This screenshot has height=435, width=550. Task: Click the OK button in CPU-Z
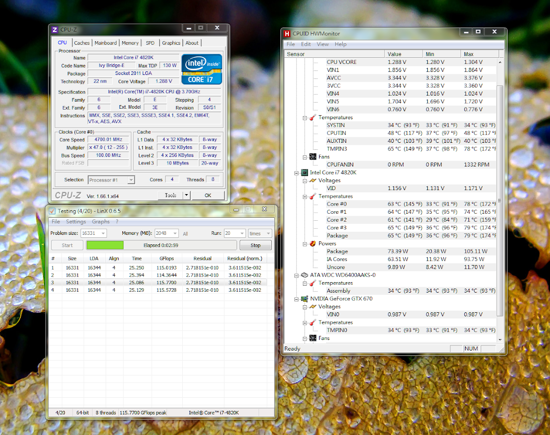(x=208, y=195)
